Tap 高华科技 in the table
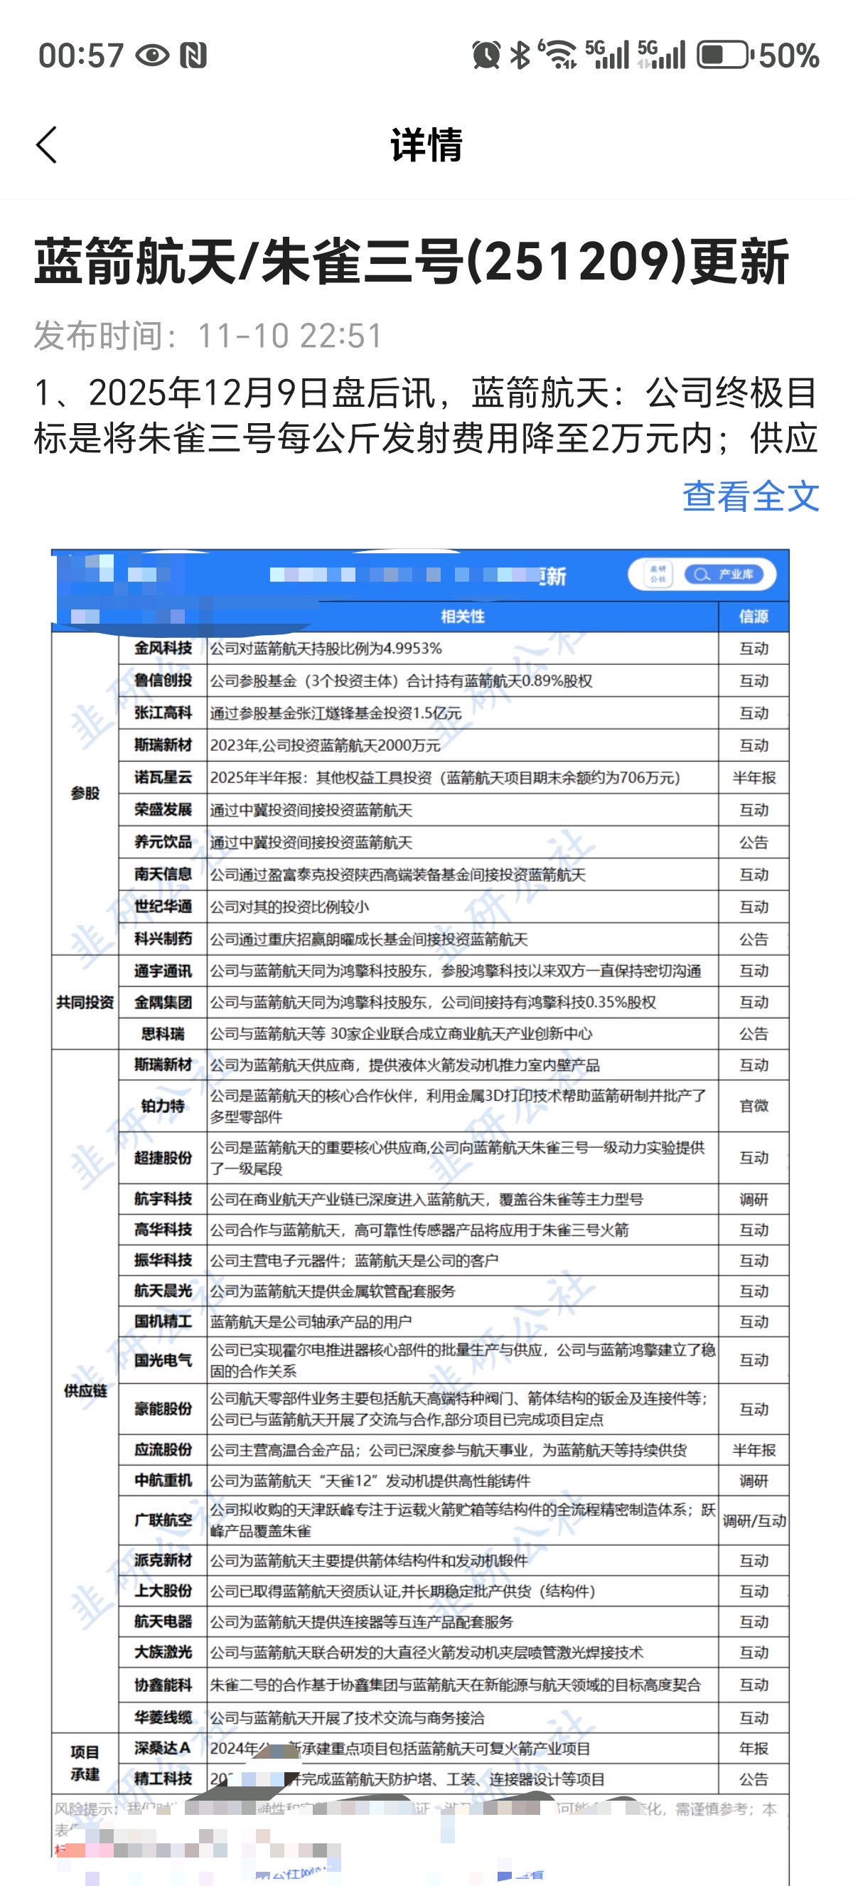This screenshot has width=853, height=1886. point(163,1230)
